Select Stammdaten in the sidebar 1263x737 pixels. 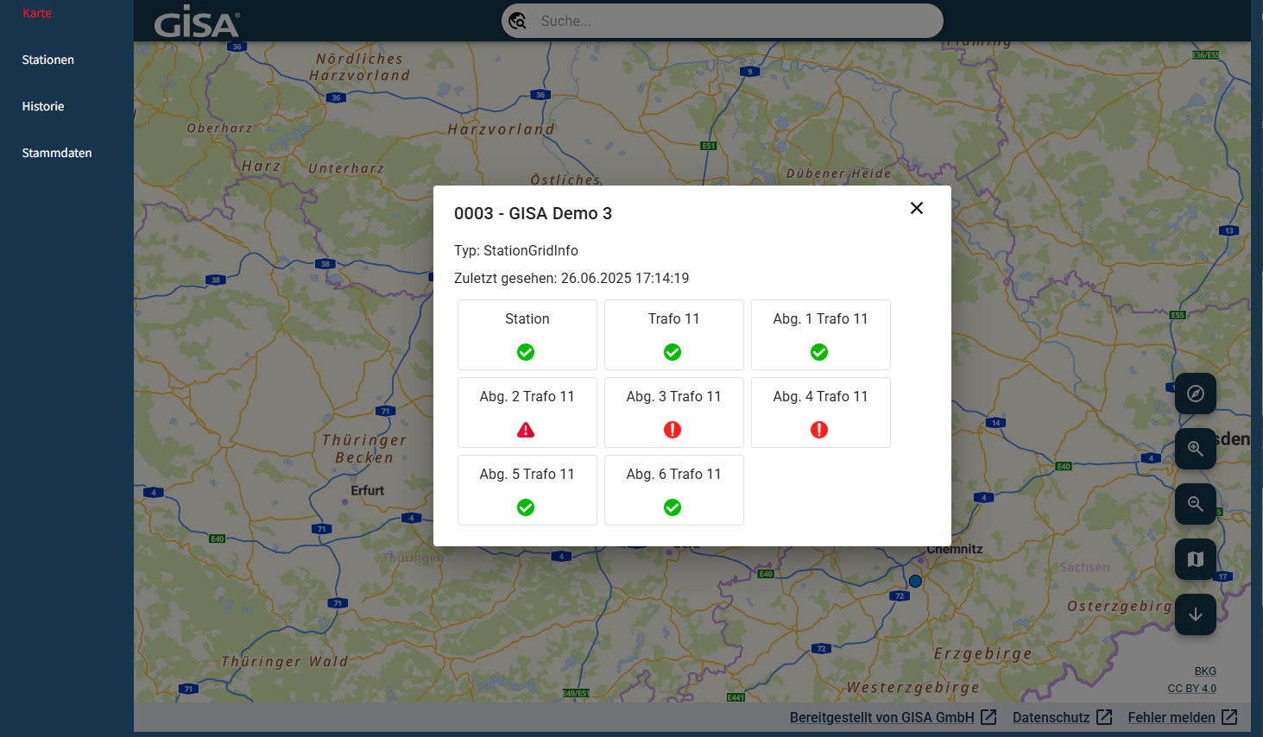click(x=57, y=153)
